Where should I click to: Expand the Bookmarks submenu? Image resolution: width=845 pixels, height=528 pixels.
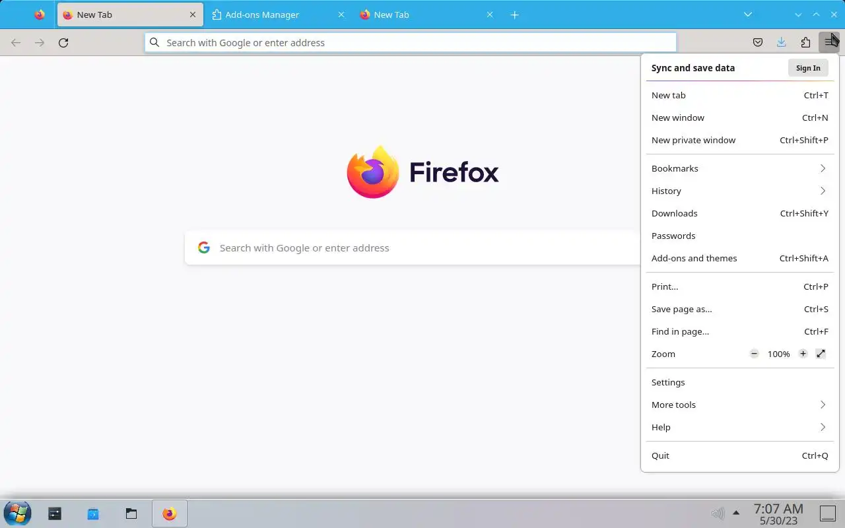click(740, 168)
